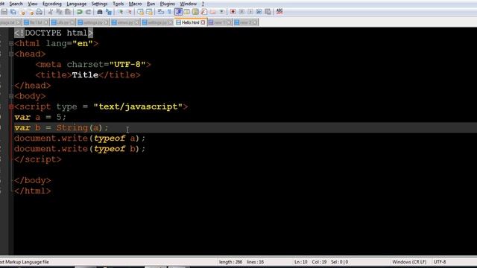This screenshot has width=477, height=268.
Task: Click the 'document.write(typeof b);' line
Action: pos(80,149)
